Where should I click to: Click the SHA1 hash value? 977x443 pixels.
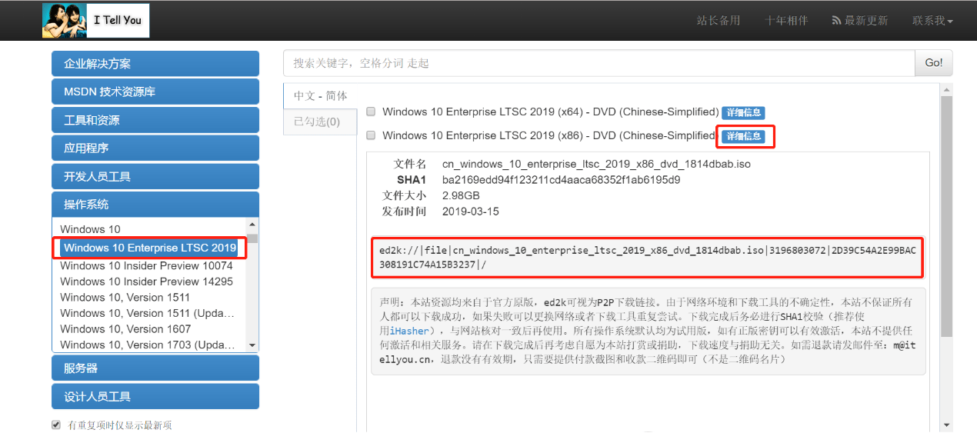click(x=561, y=180)
